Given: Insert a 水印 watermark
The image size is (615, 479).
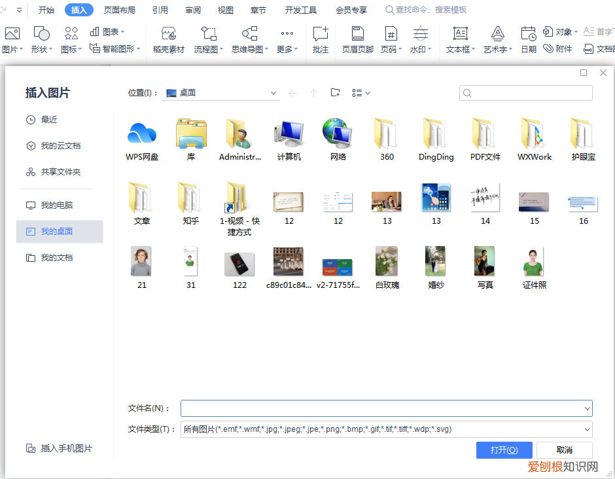Looking at the screenshot, I should [419, 39].
